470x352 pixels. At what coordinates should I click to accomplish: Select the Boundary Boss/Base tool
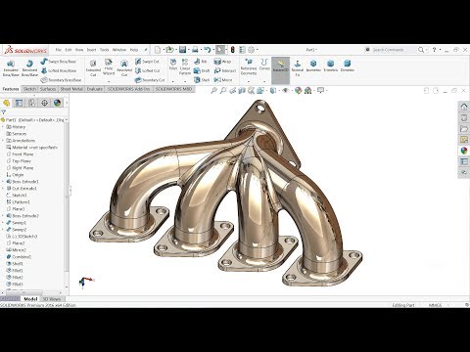click(61, 80)
